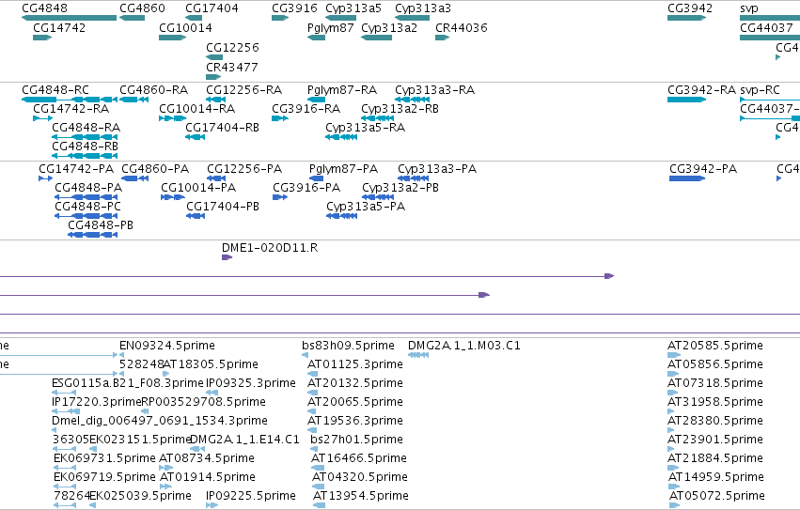Viewport: 800px width, 510px height.
Task: Select the CR44036 gene label
Action: click(462, 28)
